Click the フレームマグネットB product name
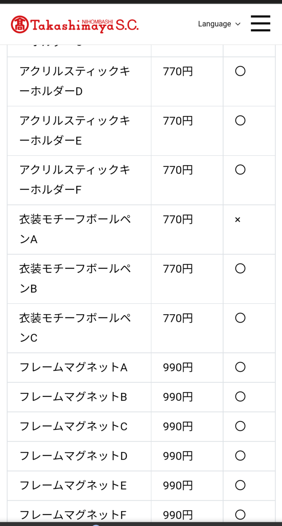Viewport: 282px width, 526px height. click(73, 397)
